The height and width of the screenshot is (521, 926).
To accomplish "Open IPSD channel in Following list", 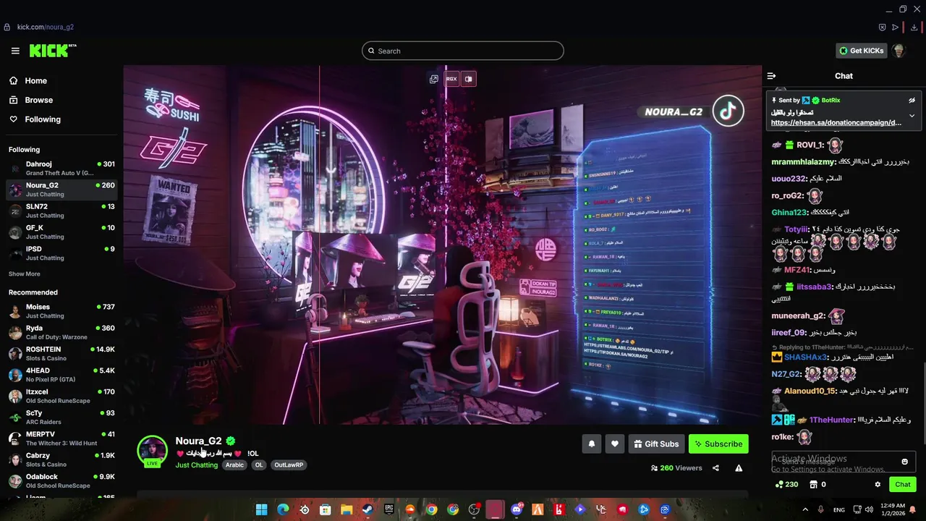I will (61, 253).
